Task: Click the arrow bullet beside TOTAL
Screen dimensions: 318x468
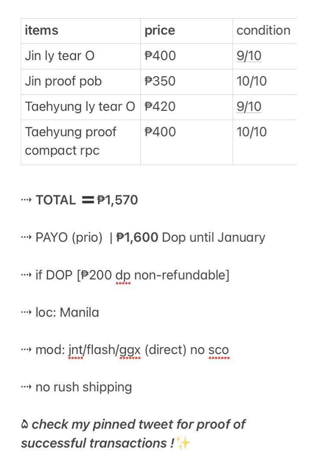Action: click(x=26, y=200)
